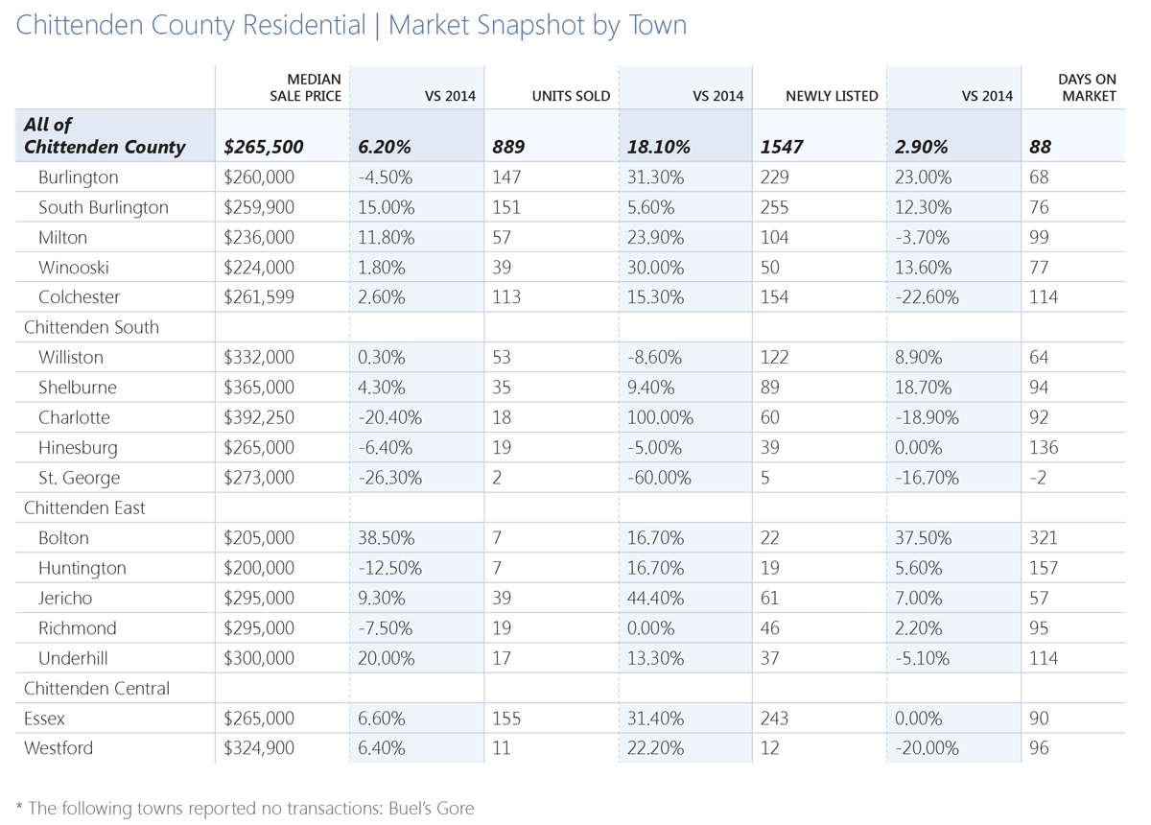Select the 'South Burlington' town name
Screen dimensions: 1151x825
tap(104, 207)
